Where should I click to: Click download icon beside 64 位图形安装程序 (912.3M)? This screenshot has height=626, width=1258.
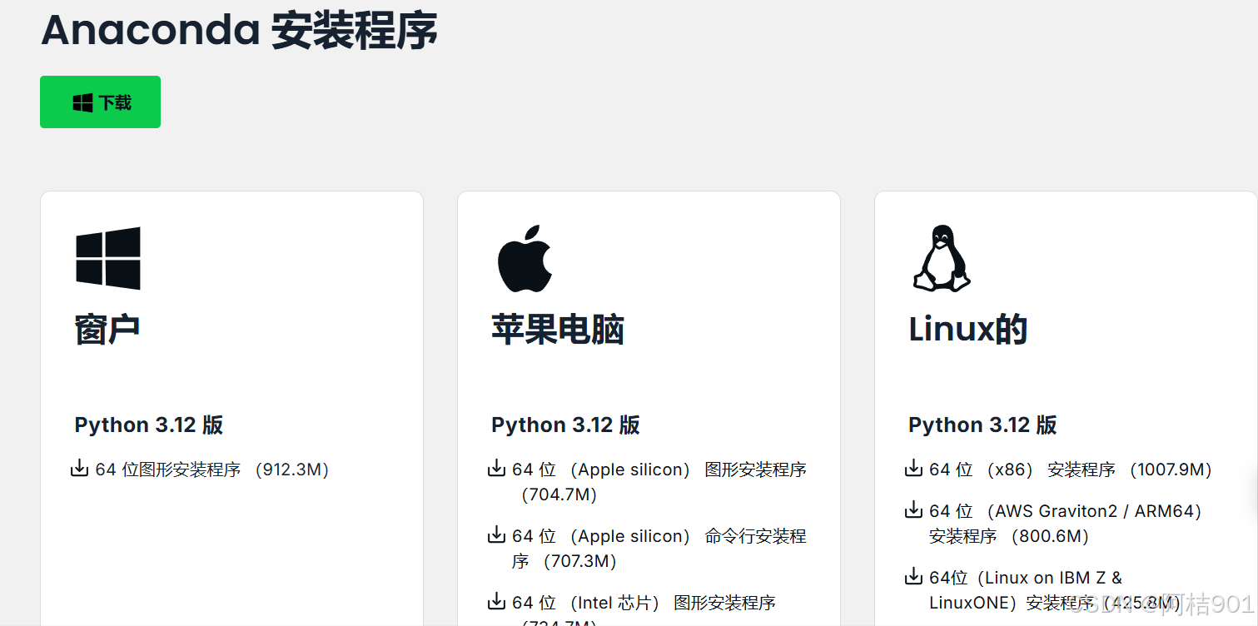[80, 469]
